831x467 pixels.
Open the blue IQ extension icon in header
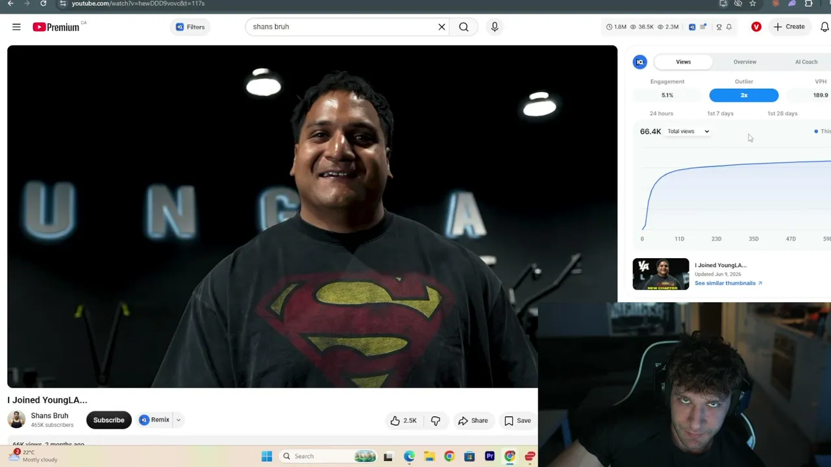coord(692,27)
